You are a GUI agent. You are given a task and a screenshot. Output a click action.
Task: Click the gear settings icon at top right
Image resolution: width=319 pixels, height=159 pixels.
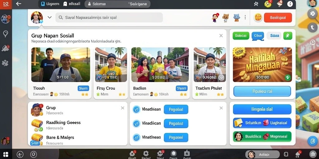[312, 13]
